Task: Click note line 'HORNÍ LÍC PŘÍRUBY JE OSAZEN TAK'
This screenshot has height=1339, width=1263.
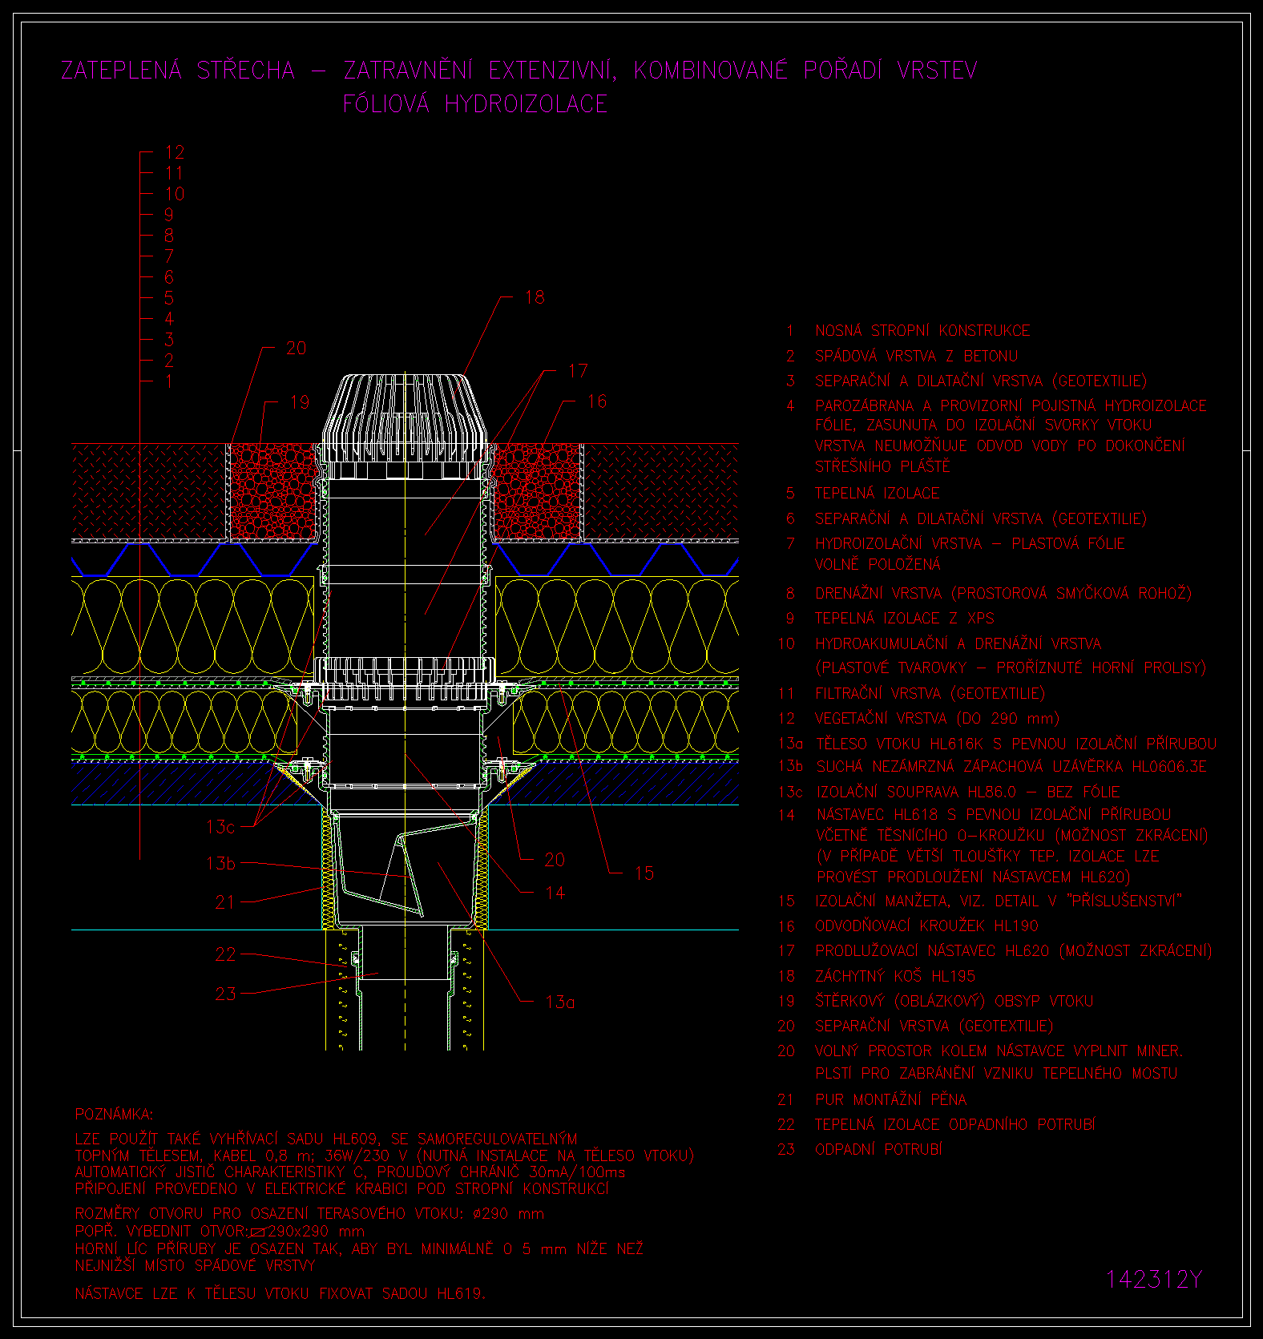Action: pos(359,1249)
